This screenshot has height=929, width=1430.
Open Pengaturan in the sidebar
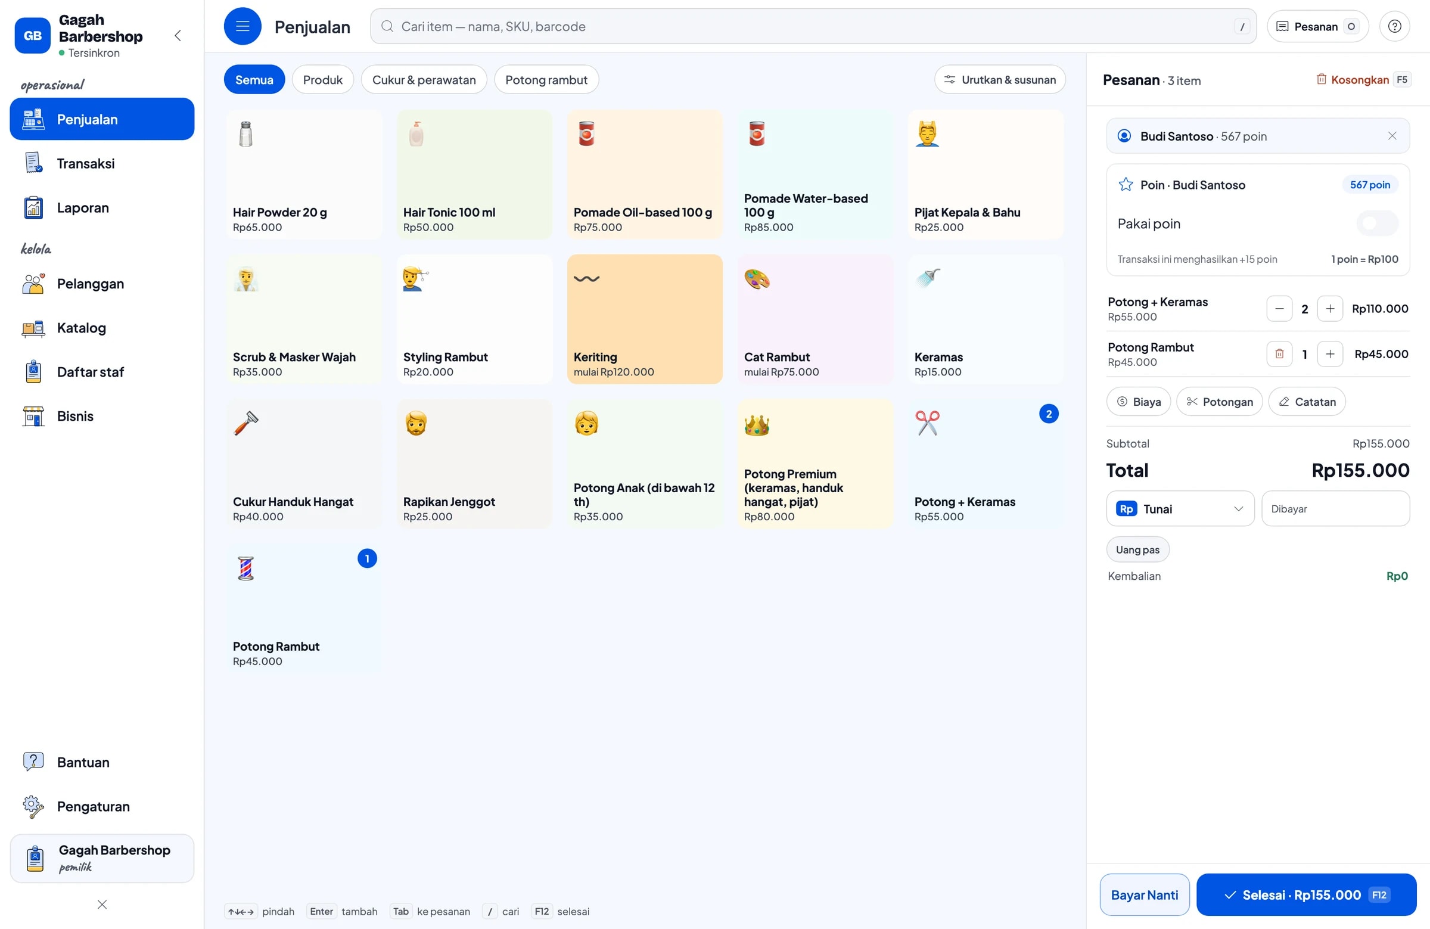pos(102,806)
